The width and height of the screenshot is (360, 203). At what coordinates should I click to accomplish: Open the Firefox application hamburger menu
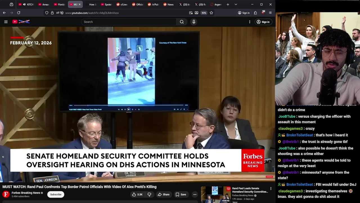[270, 13]
